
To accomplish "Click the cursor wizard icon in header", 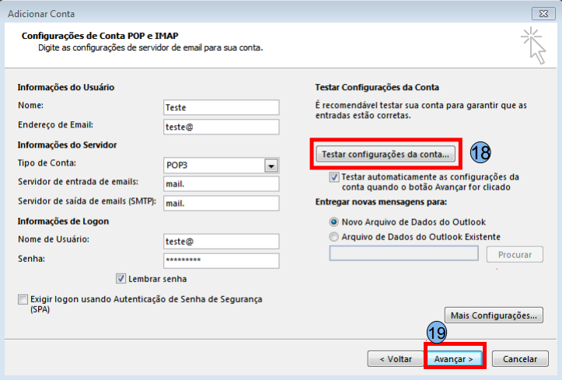I will 532,44.
